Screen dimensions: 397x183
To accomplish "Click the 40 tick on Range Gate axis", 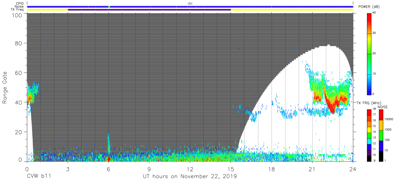I will (x=18, y=102).
